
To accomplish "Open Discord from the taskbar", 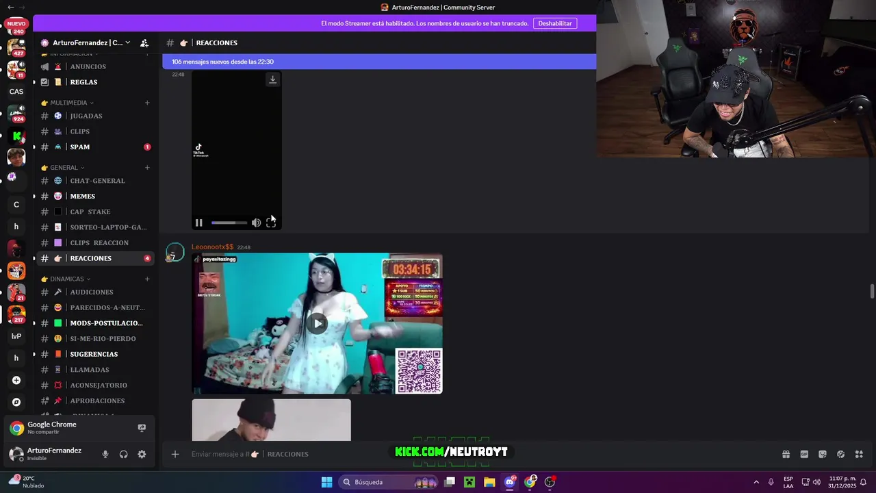I will 509,482.
